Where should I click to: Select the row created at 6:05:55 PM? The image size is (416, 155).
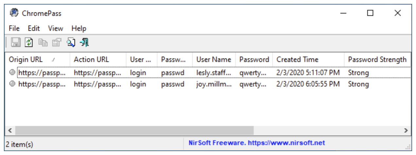(x=208, y=84)
